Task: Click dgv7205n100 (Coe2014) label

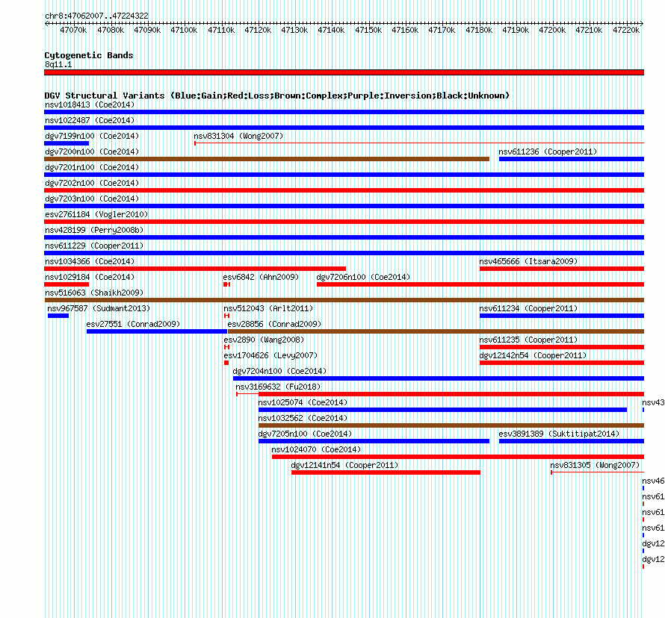Action: point(305,434)
